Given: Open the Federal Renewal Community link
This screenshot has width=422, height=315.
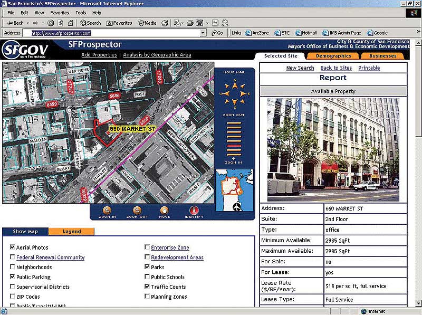Looking at the screenshot, I should 50,257.
